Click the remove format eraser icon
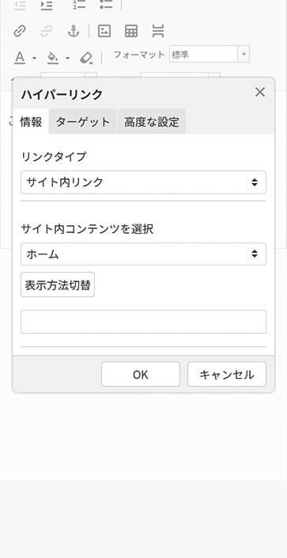The image size is (287, 558). 86,58
